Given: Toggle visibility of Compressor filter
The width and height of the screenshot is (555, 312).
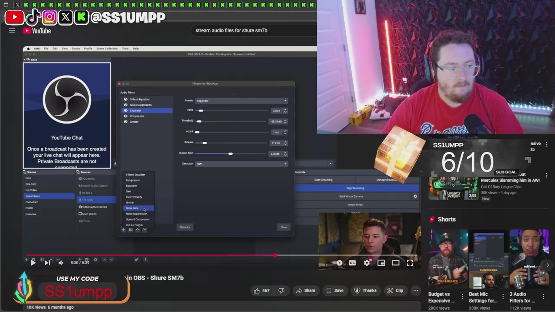Looking at the screenshot, I should click(126, 116).
